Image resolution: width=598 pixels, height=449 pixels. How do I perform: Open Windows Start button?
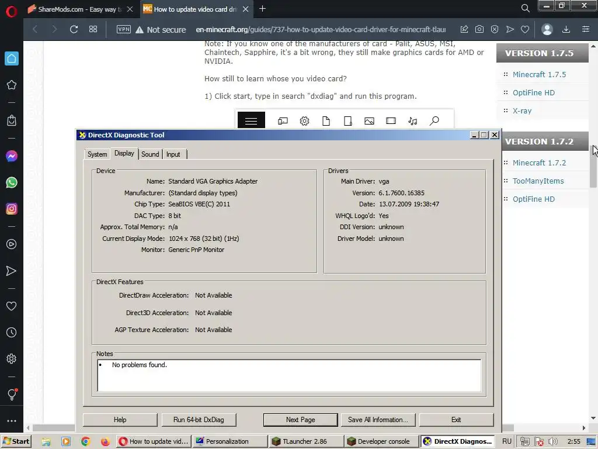[x=16, y=441]
